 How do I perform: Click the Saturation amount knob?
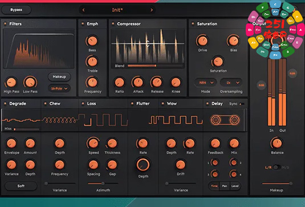[x=218, y=62]
